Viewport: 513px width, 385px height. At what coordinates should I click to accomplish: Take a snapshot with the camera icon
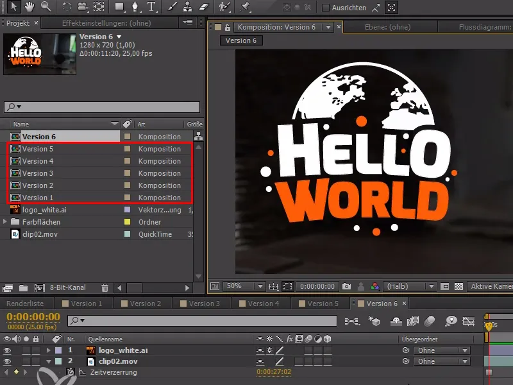(346, 287)
